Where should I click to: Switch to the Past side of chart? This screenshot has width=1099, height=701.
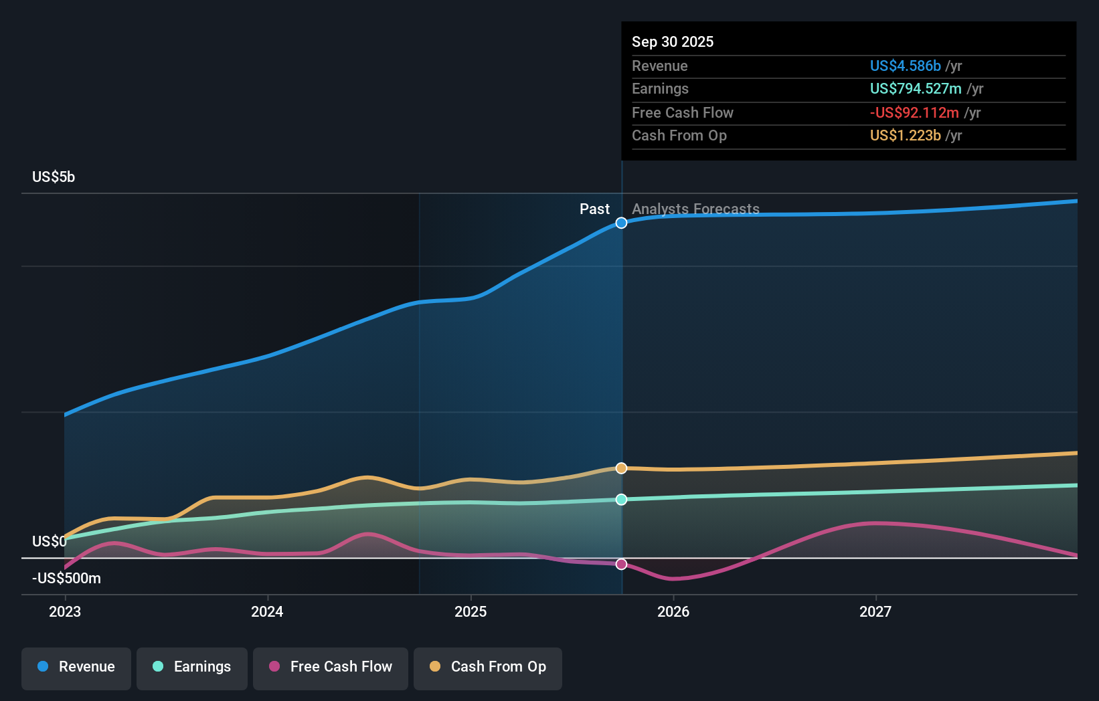(595, 209)
